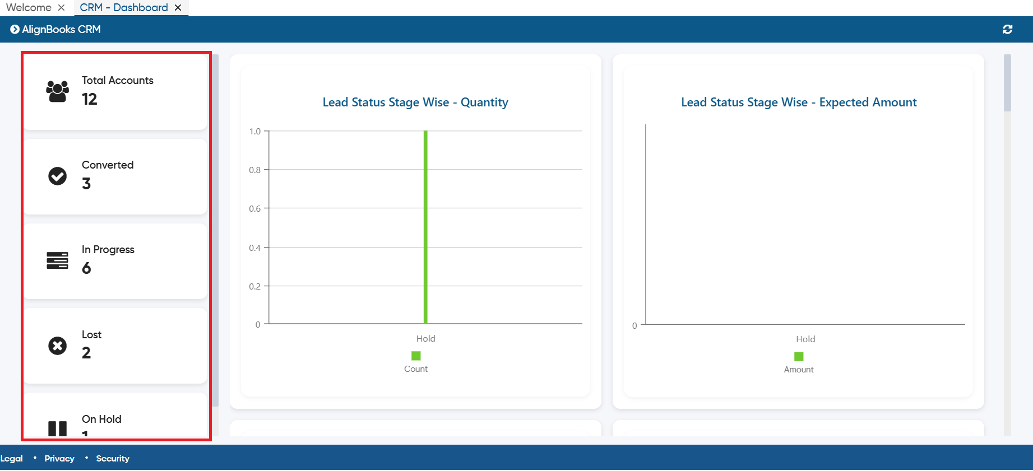
Task: Click the In Progress card label
Action: [x=108, y=249]
